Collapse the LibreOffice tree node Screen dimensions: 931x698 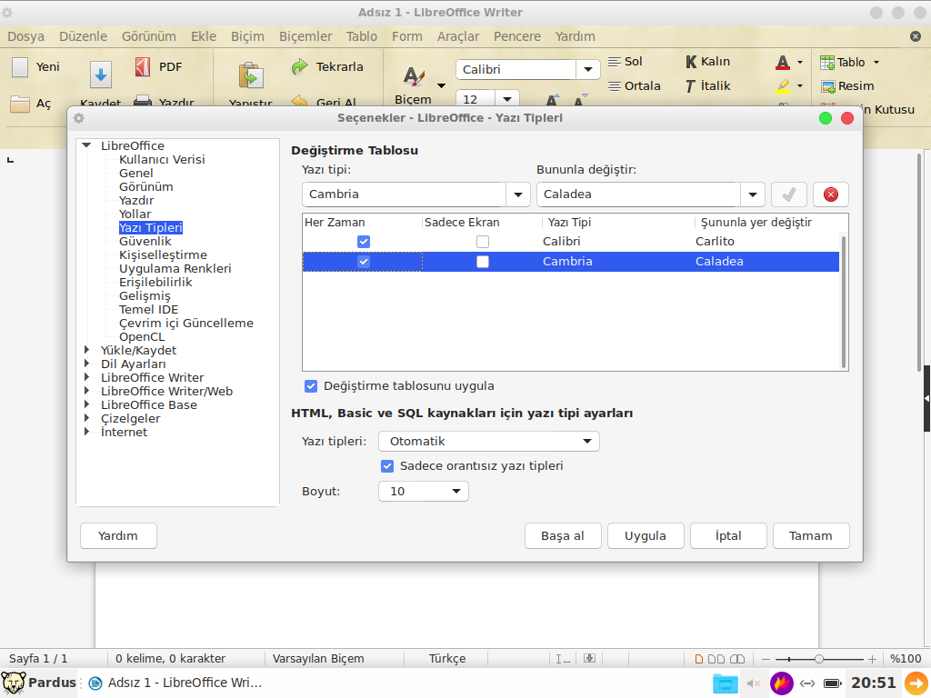click(x=86, y=145)
